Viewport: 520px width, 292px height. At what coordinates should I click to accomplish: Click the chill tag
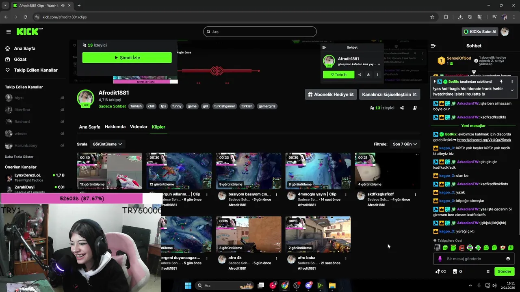coord(151,106)
